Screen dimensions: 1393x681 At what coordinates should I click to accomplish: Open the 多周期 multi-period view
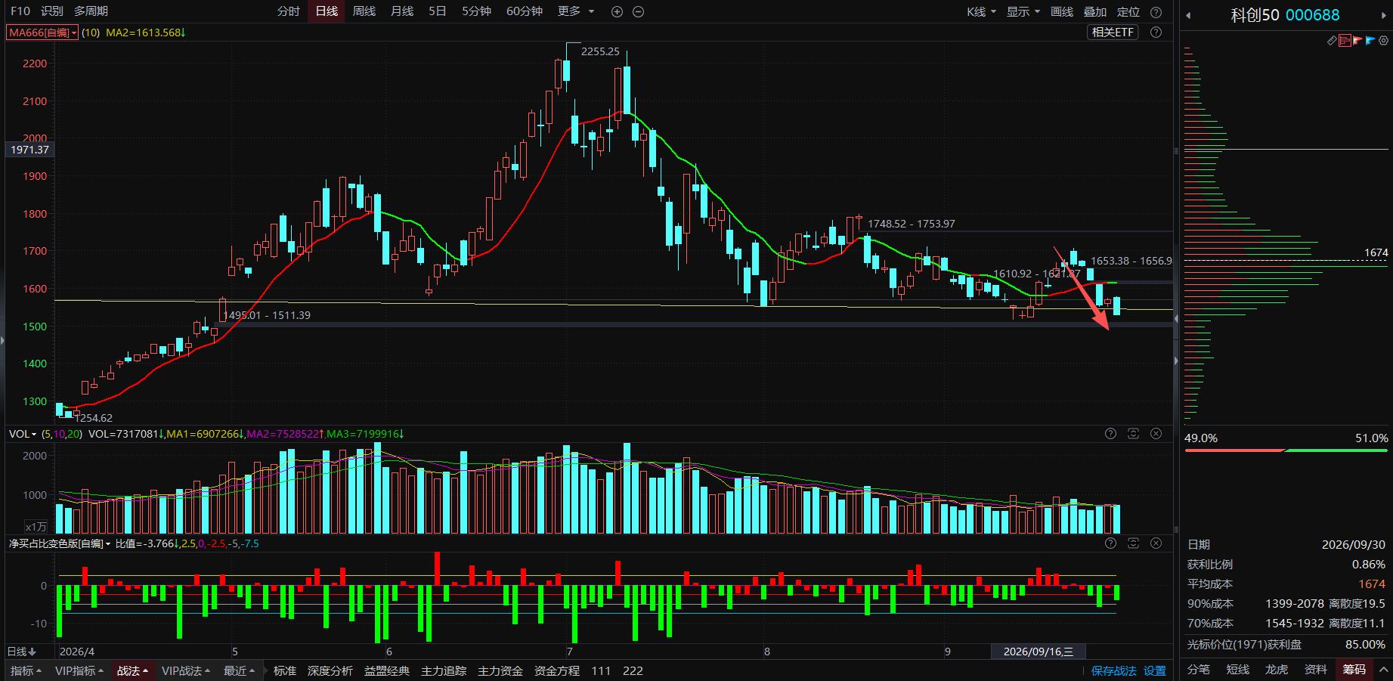(x=91, y=11)
